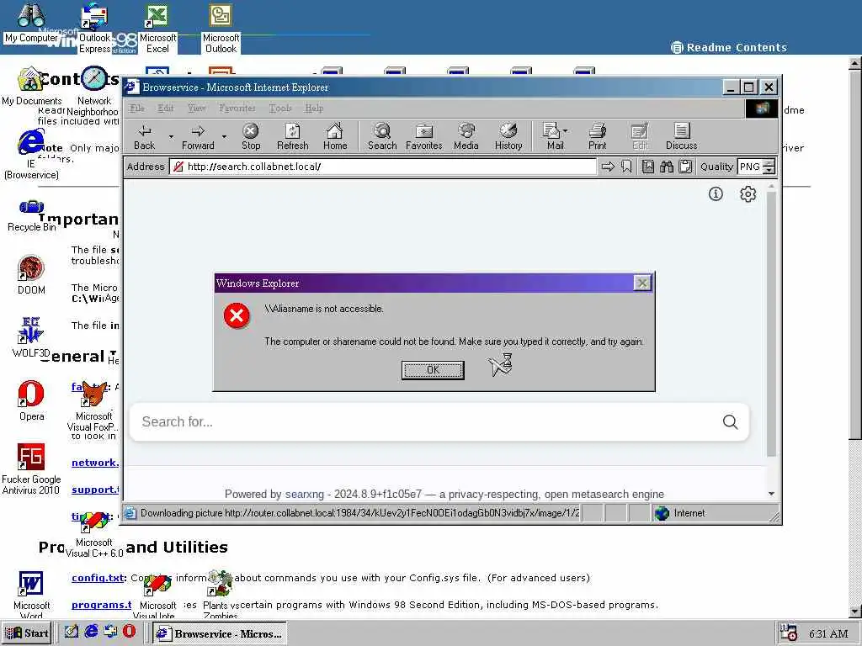862x646 pixels.
Task: Launch Opera from the quick launch bar
Action: (x=129, y=631)
